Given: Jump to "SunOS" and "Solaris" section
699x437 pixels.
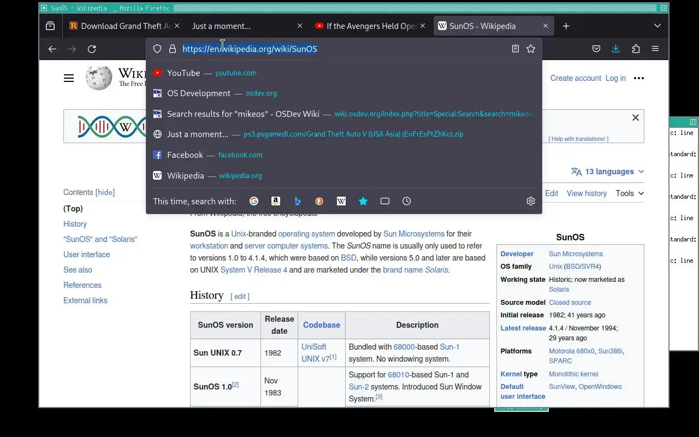Looking at the screenshot, I should [100, 239].
